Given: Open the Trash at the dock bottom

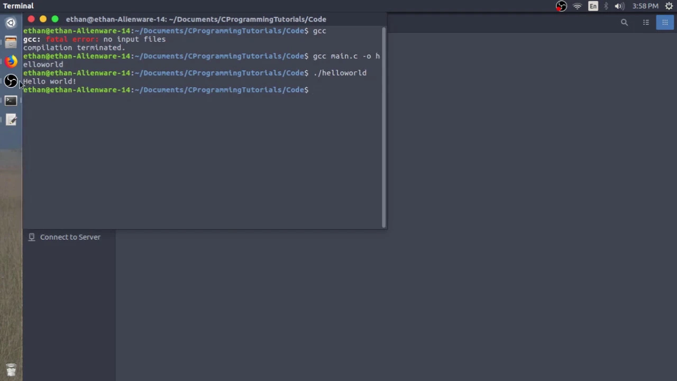Looking at the screenshot, I should (11, 369).
